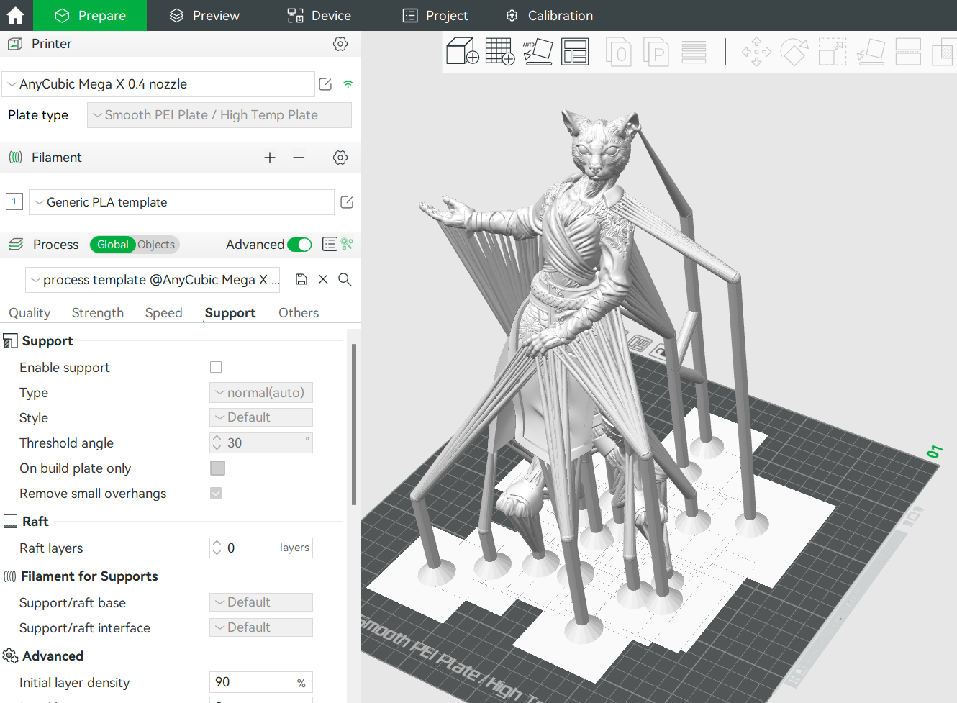Edit the AnyCubic Mega X printer preset

pyautogui.click(x=325, y=84)
